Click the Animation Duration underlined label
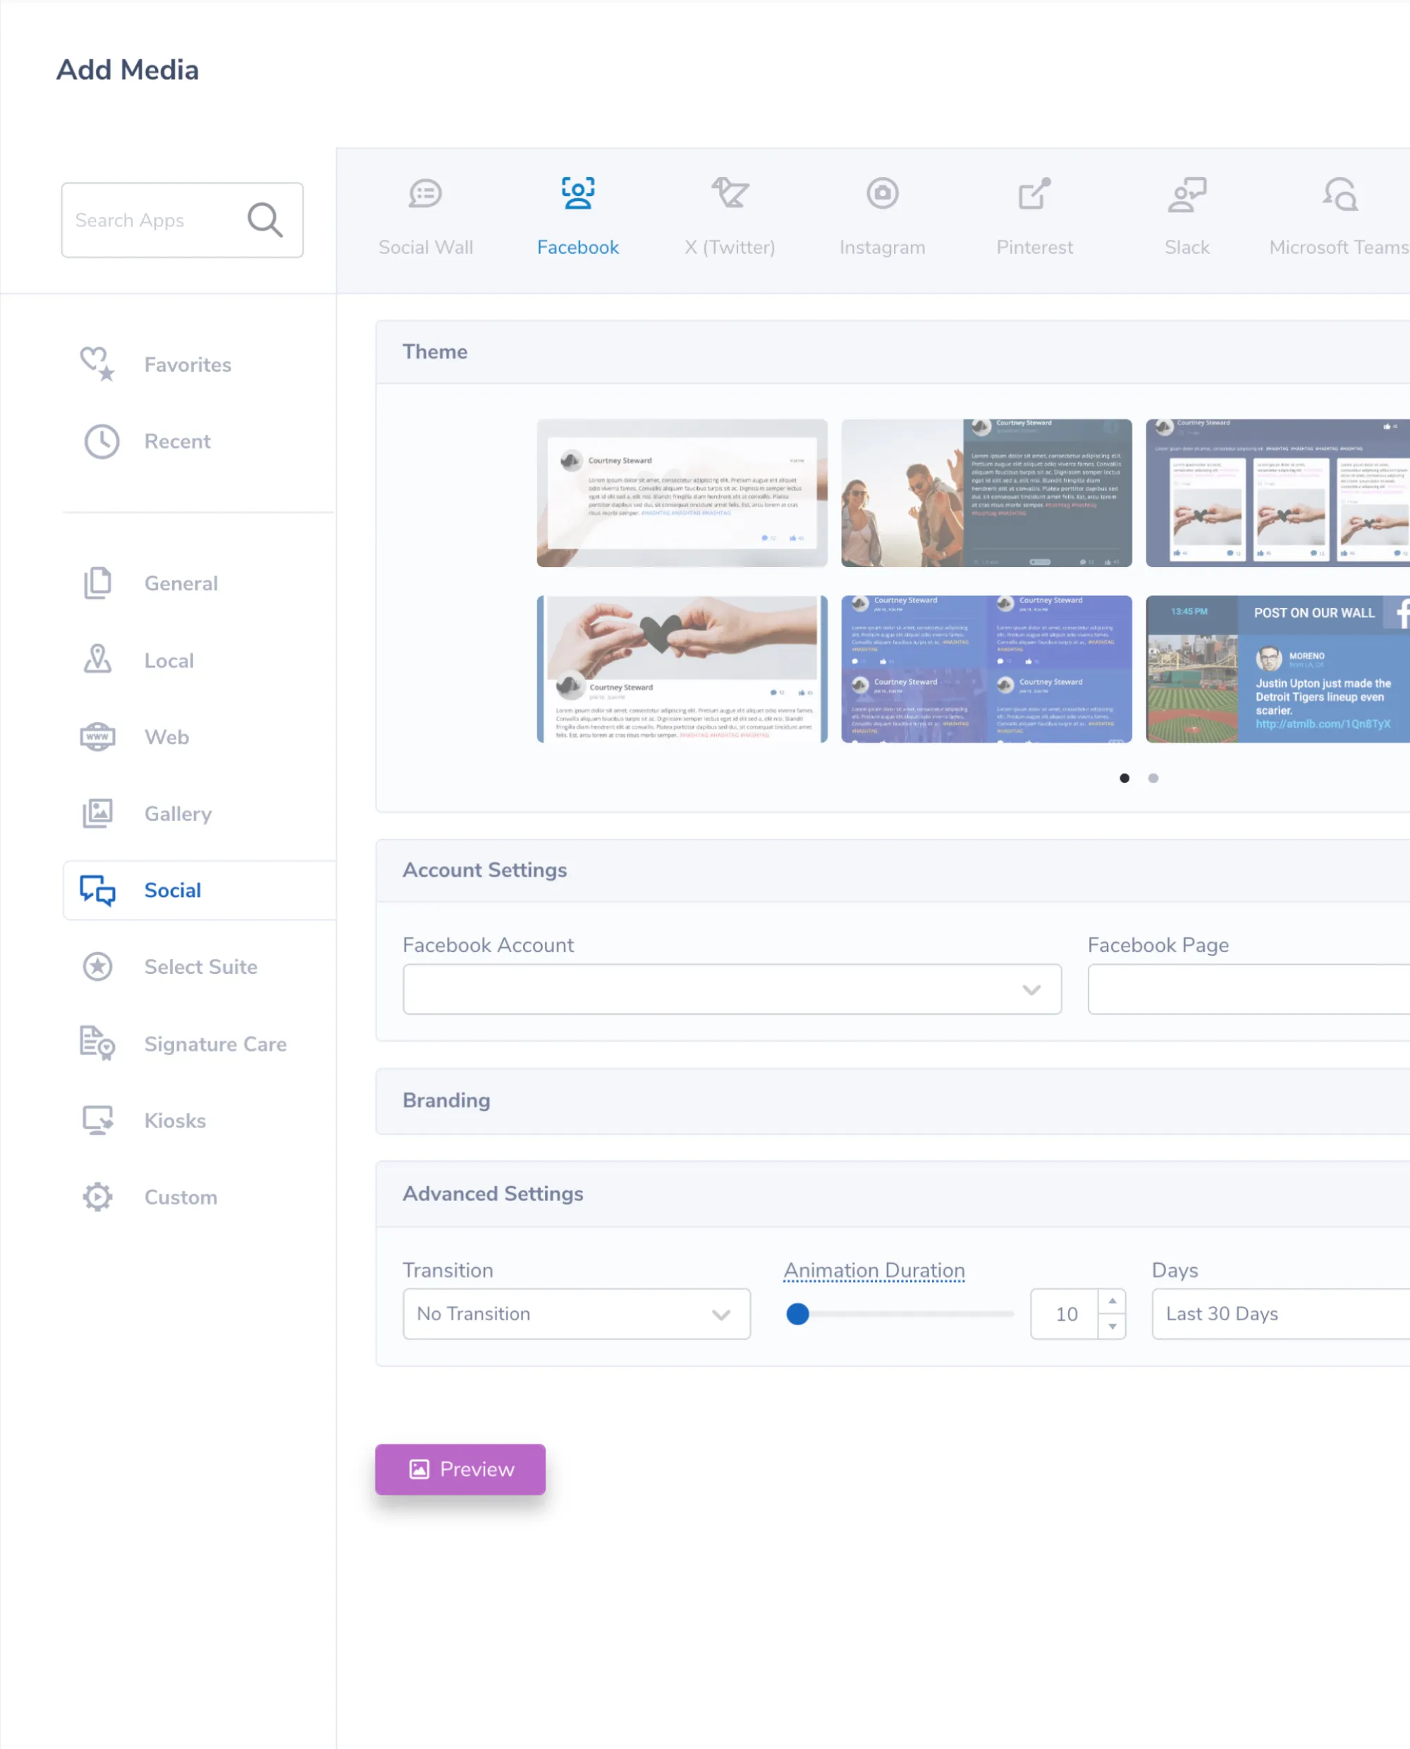Viewport: 1410px width, 1749px height. [x=874, y=1269]
